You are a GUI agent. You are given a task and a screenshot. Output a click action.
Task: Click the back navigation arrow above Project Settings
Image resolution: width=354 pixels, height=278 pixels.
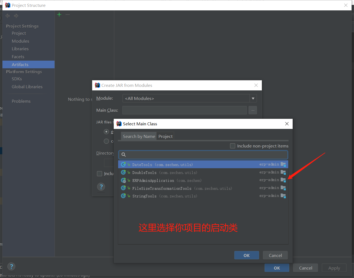(x=7, y=16)
